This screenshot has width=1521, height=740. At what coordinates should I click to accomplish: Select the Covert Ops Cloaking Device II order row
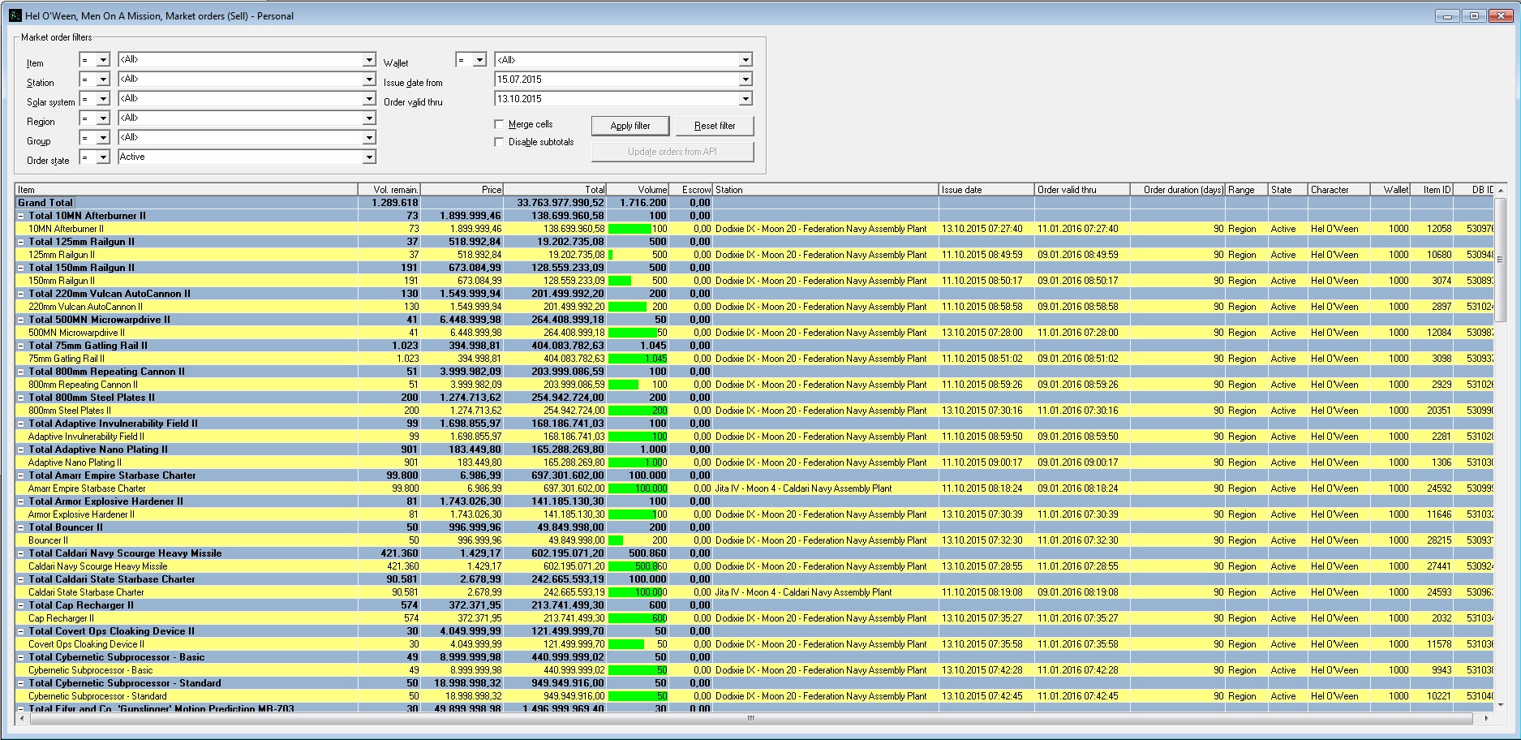click(754, 644)
